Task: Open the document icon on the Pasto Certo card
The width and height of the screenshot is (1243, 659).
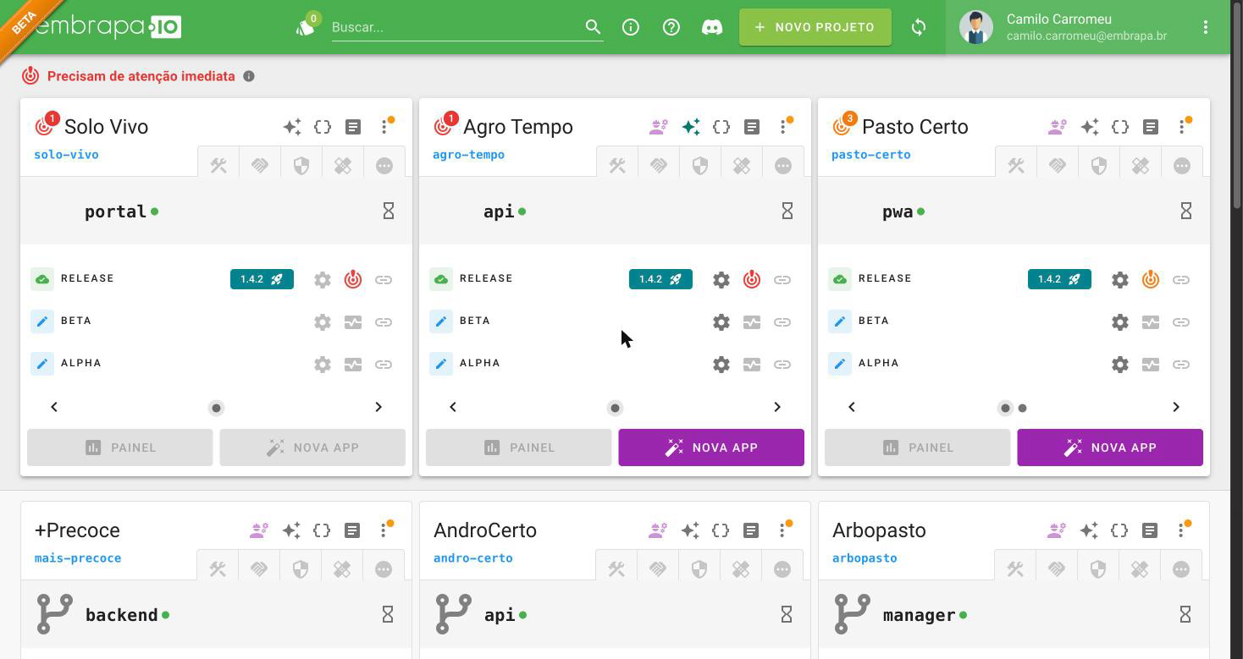Action: point(1151,127)
